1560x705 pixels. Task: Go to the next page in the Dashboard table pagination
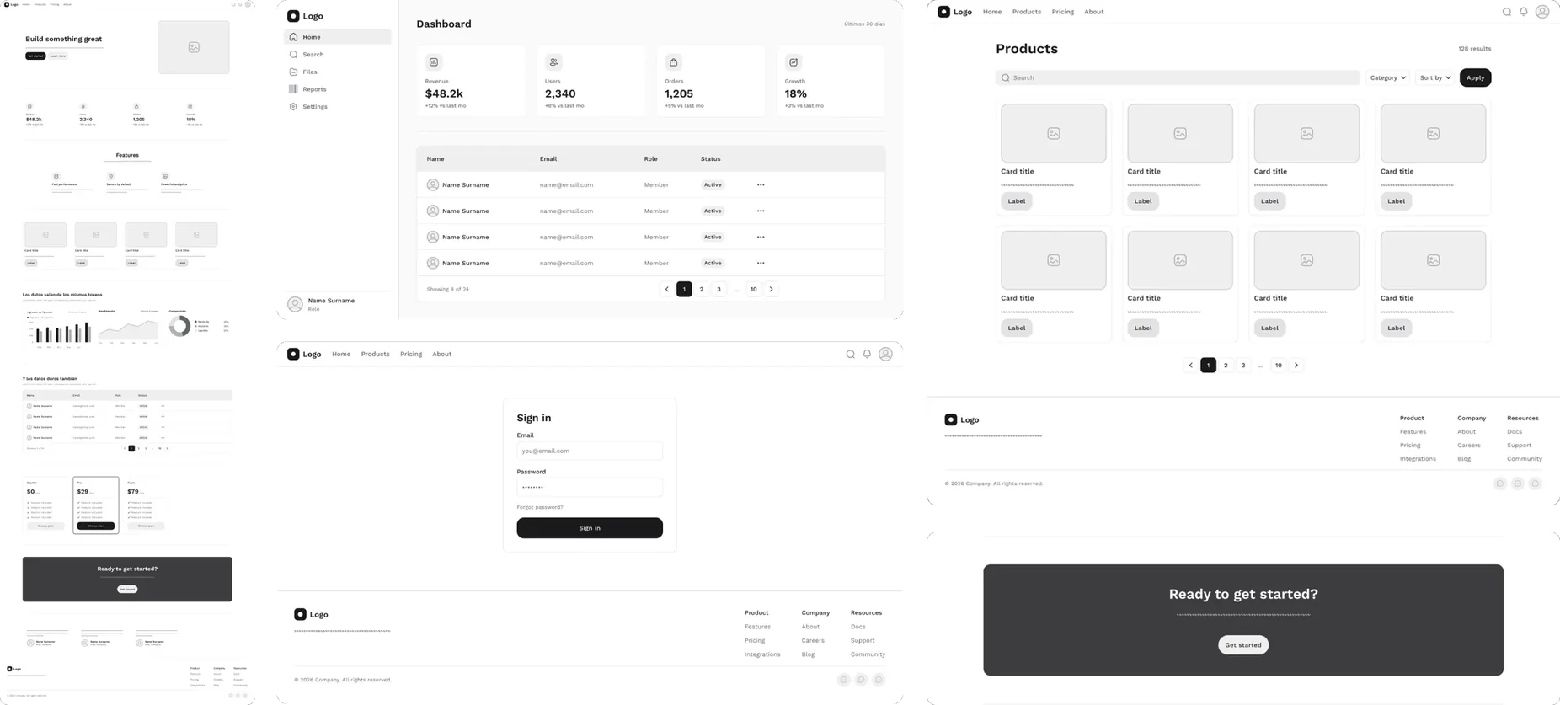point(771,289)
